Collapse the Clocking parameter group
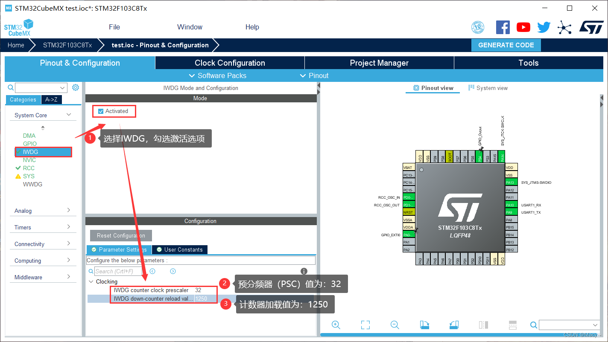Viewport: 608px width, 342px height. coord(91,281)
